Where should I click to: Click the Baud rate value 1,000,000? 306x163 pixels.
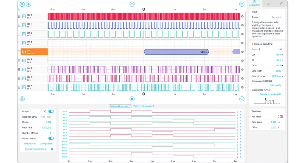47,128
